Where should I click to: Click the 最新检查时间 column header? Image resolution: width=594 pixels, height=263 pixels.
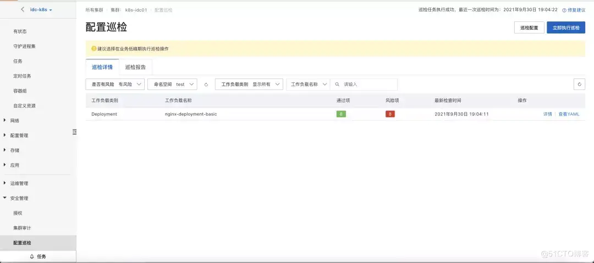(x=448, y=100)
